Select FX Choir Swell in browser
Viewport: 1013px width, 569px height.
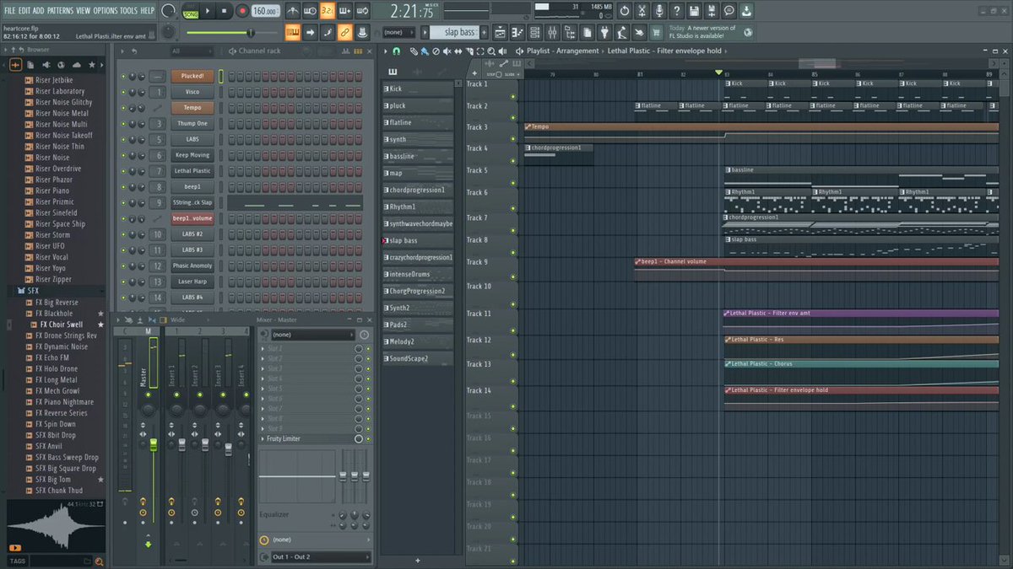[x=63, y=325]
